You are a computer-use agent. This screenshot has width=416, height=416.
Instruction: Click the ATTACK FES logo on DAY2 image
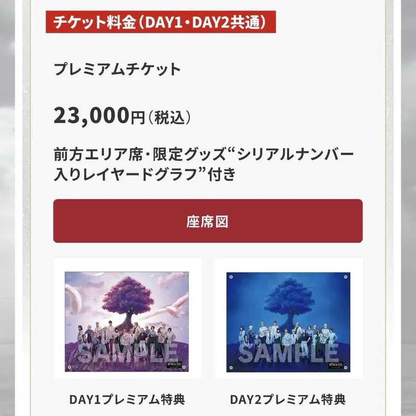336,365
